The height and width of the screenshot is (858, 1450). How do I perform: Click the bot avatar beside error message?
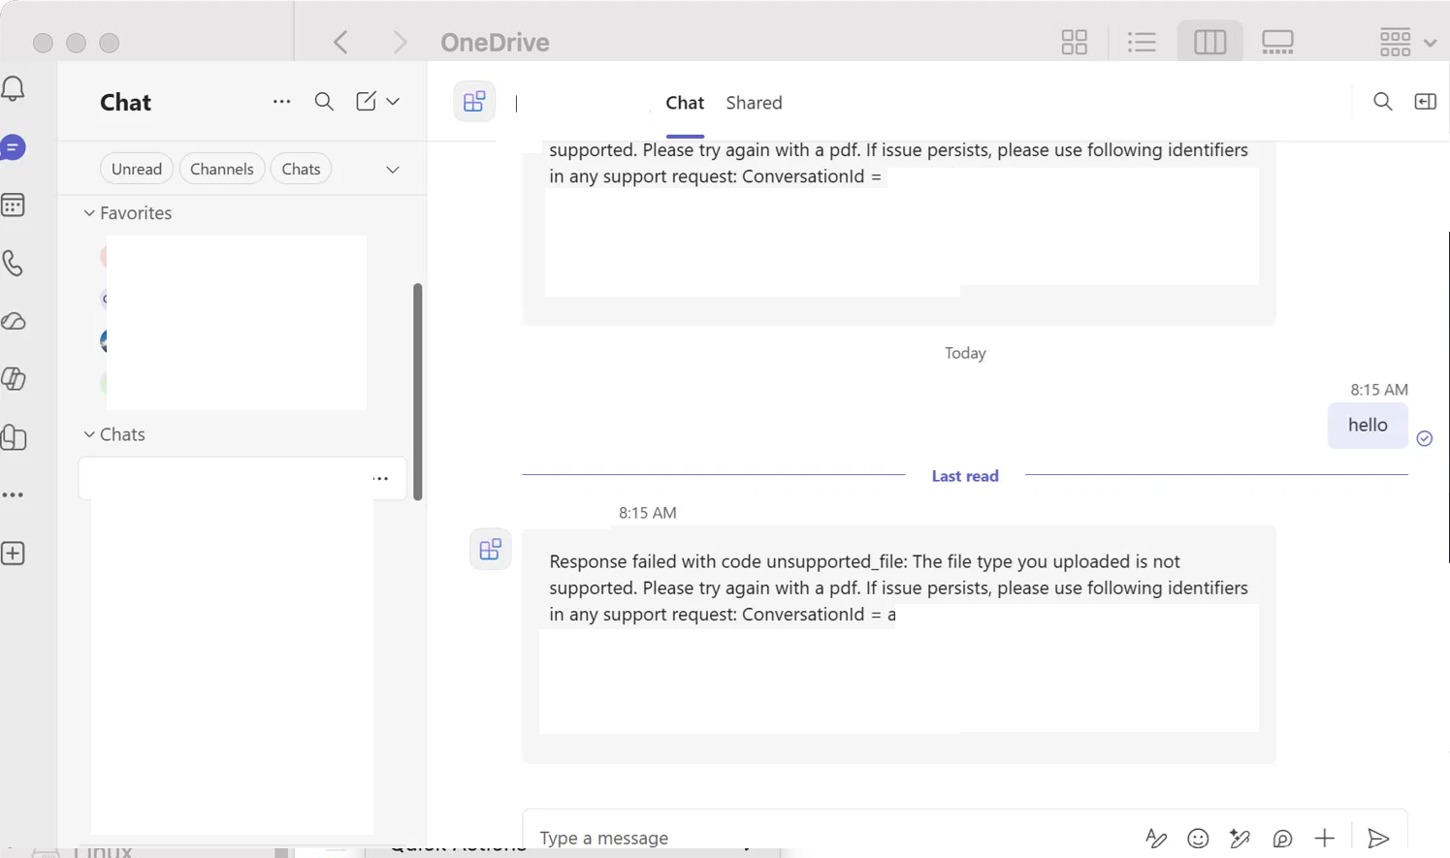(x=491, y=550)
